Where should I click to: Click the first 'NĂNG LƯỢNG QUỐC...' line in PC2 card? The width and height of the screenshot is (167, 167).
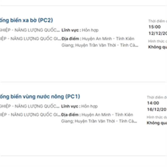pos(30,30)
